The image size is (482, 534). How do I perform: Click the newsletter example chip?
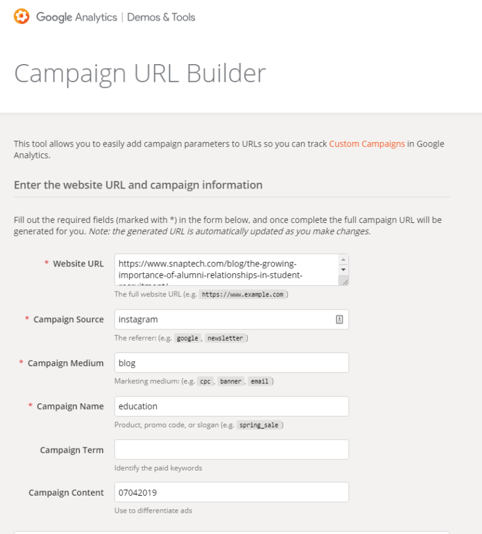coord(226,338)
